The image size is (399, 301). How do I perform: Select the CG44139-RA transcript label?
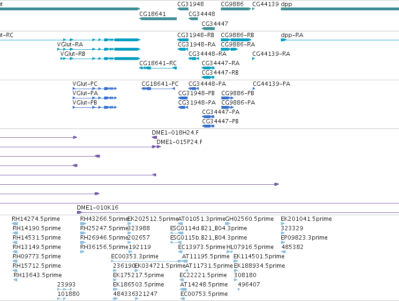271,54
